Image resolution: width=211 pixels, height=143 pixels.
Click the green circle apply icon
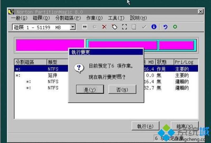click(x=175, y=27)
